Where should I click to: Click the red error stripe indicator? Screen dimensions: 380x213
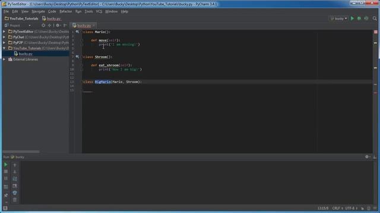376,32
